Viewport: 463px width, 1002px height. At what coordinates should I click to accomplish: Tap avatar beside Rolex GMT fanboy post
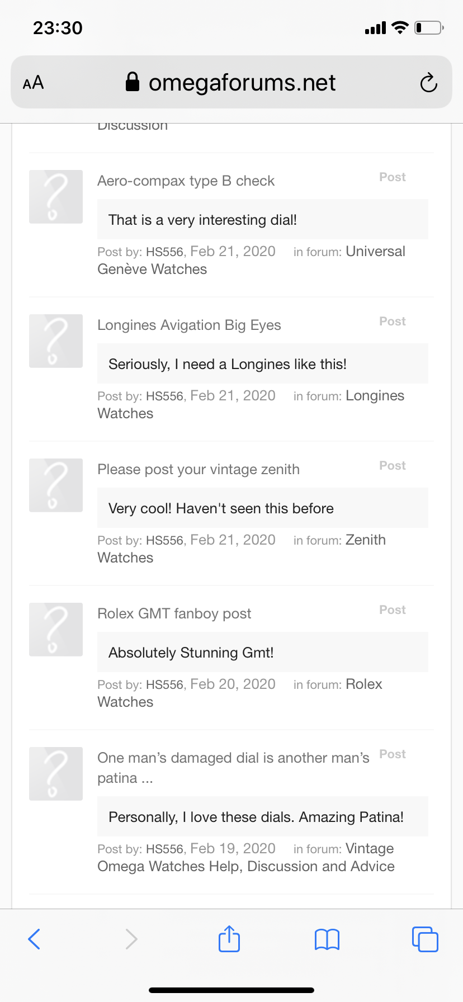[x=56, y=630]
